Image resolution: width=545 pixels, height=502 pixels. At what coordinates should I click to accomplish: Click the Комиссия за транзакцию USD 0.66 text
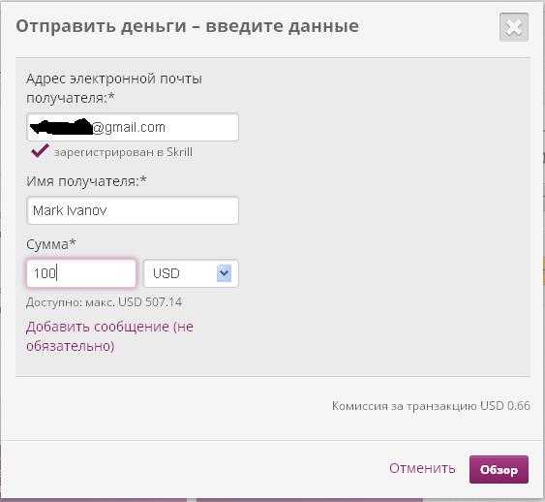[431, 406]
